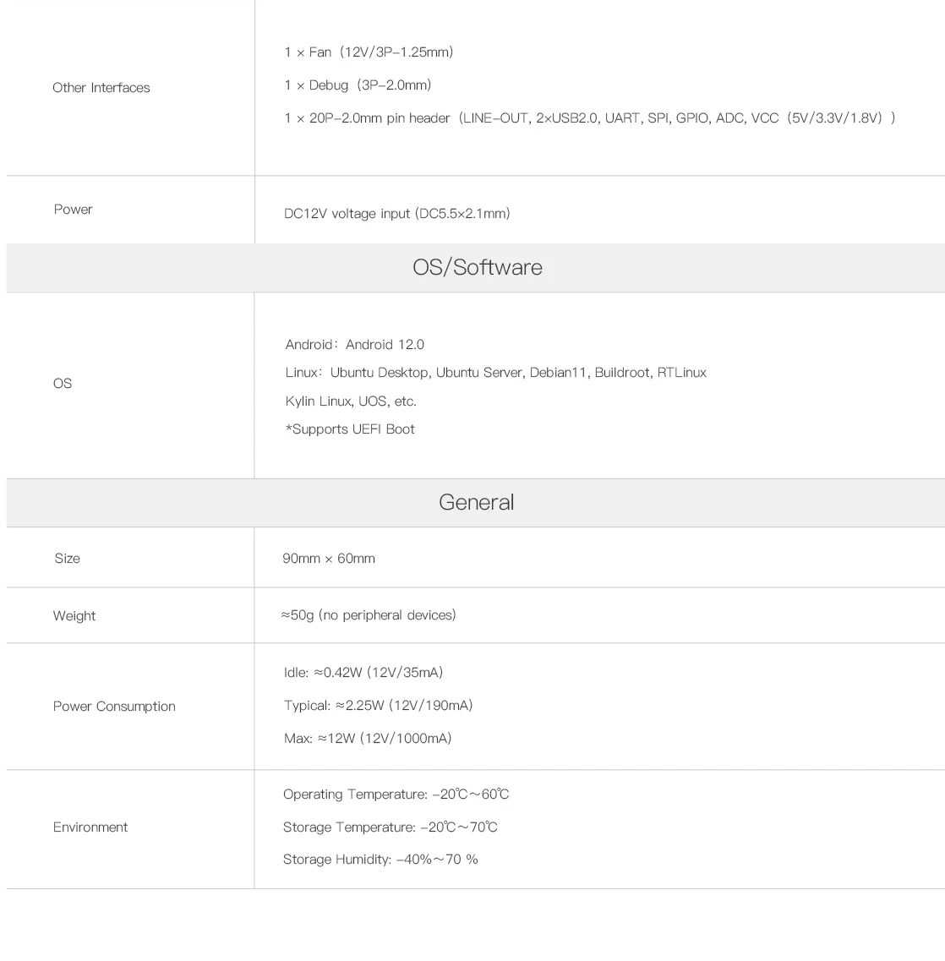Viewport: 945px width, 961px height.
Task: Click the 90mm × 60mm value
Action: [x=329, y=559]
